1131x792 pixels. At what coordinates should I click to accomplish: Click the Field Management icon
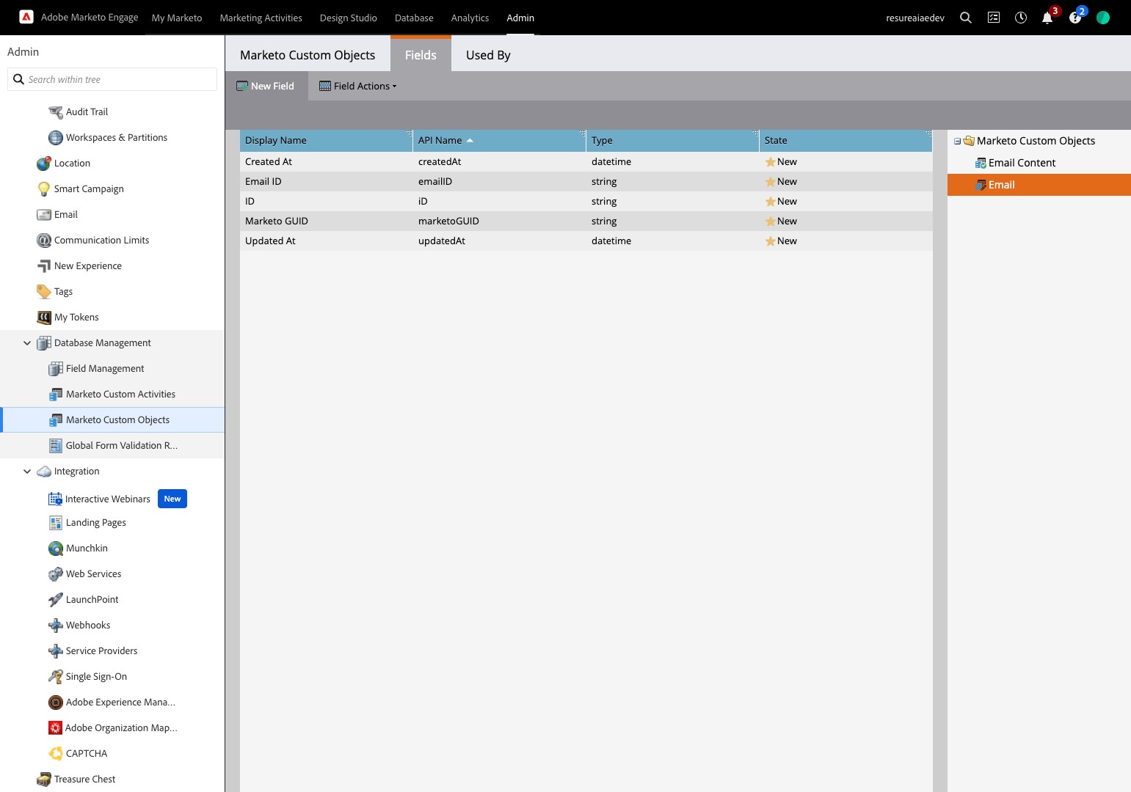point(56,369)
